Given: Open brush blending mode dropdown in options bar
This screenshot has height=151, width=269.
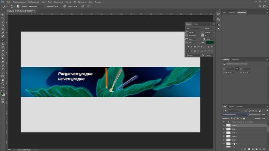Looking at the screenshot, I should (x=37, y=6).
